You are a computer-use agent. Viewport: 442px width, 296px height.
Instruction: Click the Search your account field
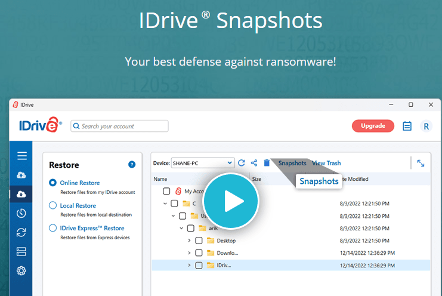tap(119, 126)
